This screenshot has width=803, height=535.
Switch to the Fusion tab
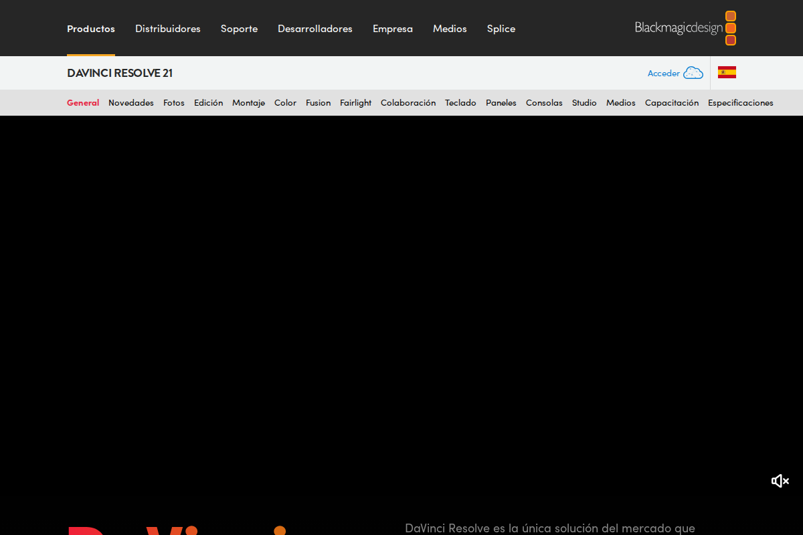(x=319, y=103)
